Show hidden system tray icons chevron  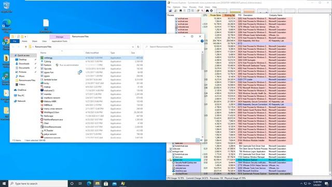pos(301,183)
